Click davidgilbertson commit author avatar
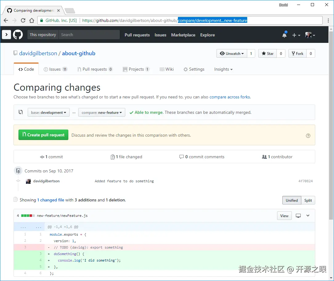Screen dimensions: 334x281 point(28,181)
